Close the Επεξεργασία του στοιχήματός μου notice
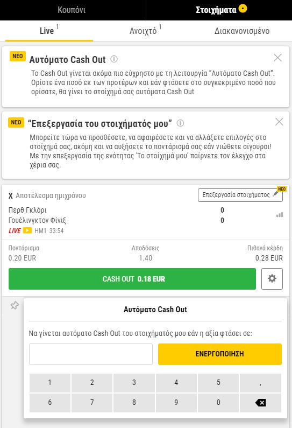The image size is (292, 428). pyautogui.click(x=279, y=122)
